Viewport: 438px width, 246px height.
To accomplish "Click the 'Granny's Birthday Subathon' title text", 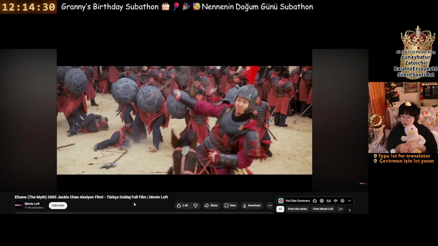I will (110, 7).
